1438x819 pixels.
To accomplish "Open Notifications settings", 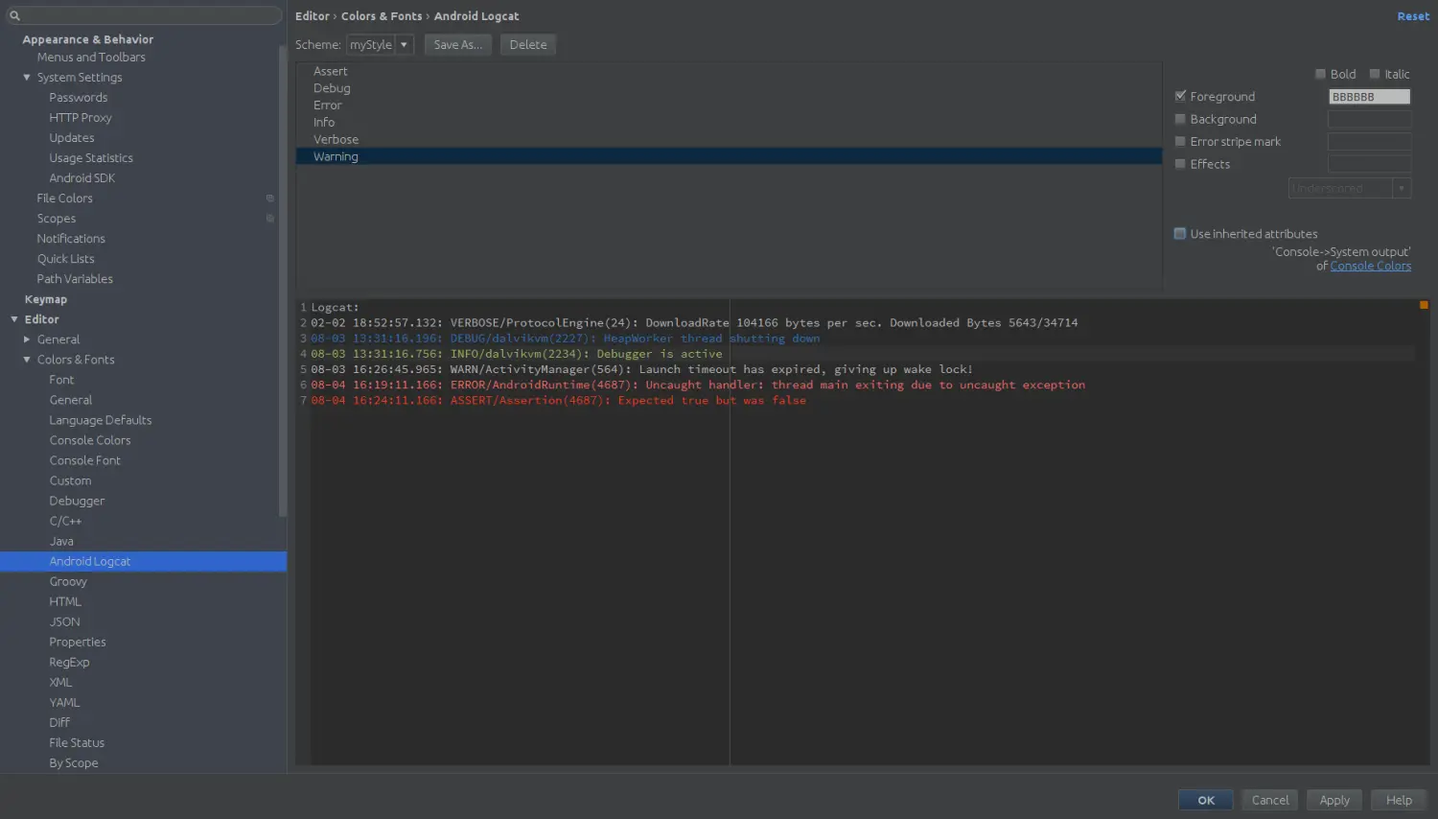I will 71,239.
